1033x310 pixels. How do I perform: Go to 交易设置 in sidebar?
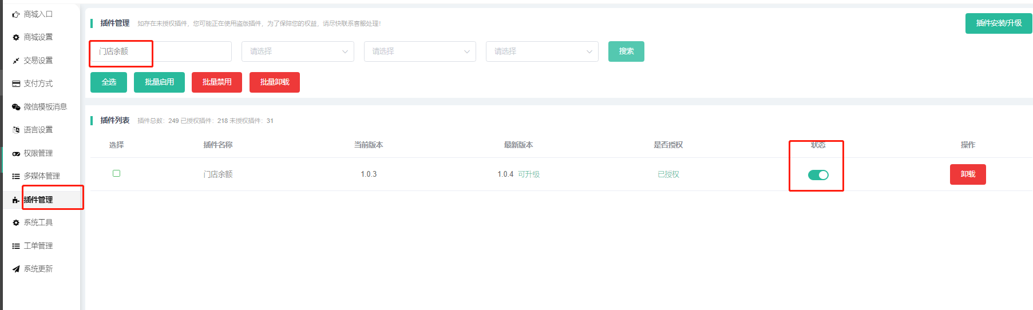click(38, 61)
